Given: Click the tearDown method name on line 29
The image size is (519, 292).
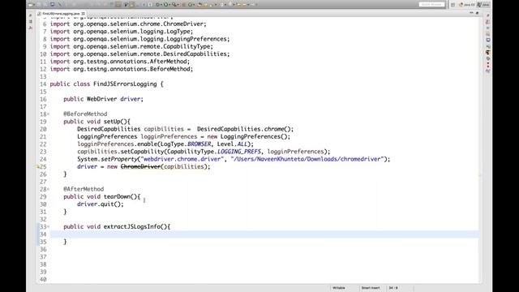Looking at the screenshot, I should click(117, 196).
